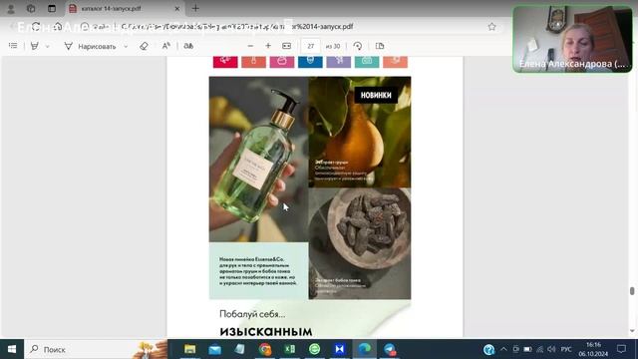This screenshot has height=359, width=638.
Task: Open the browser profile icon
Action: [x=11, y=8]
